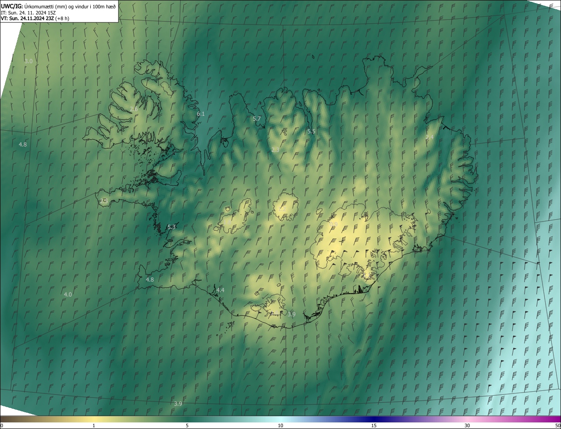Click the 1.2 value on Hofsjökull glacier
Screen dimensions: 561x429
click(x=282, y=209)
